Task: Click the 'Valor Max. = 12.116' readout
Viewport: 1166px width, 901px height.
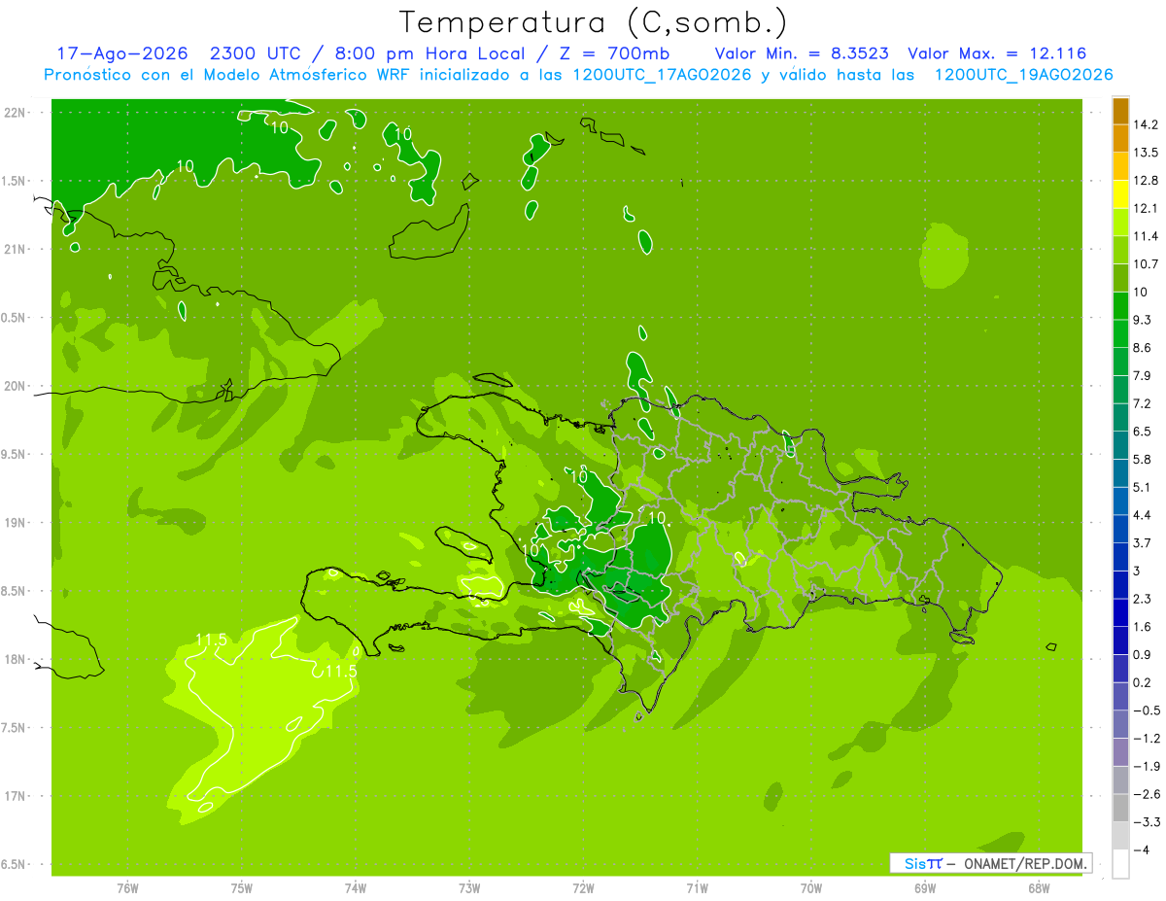Action: click(x=997, y=53)
